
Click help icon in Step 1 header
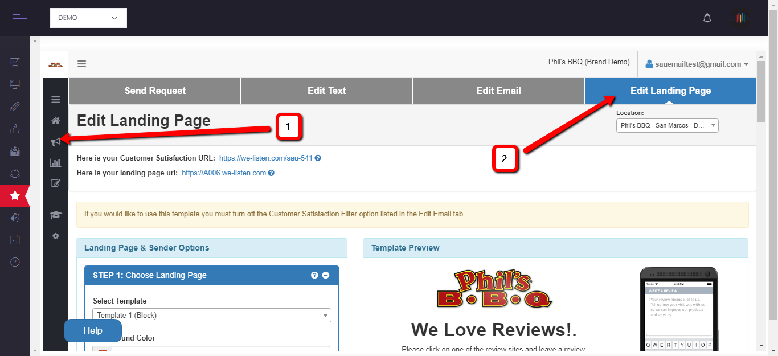(x=314, y=275)
